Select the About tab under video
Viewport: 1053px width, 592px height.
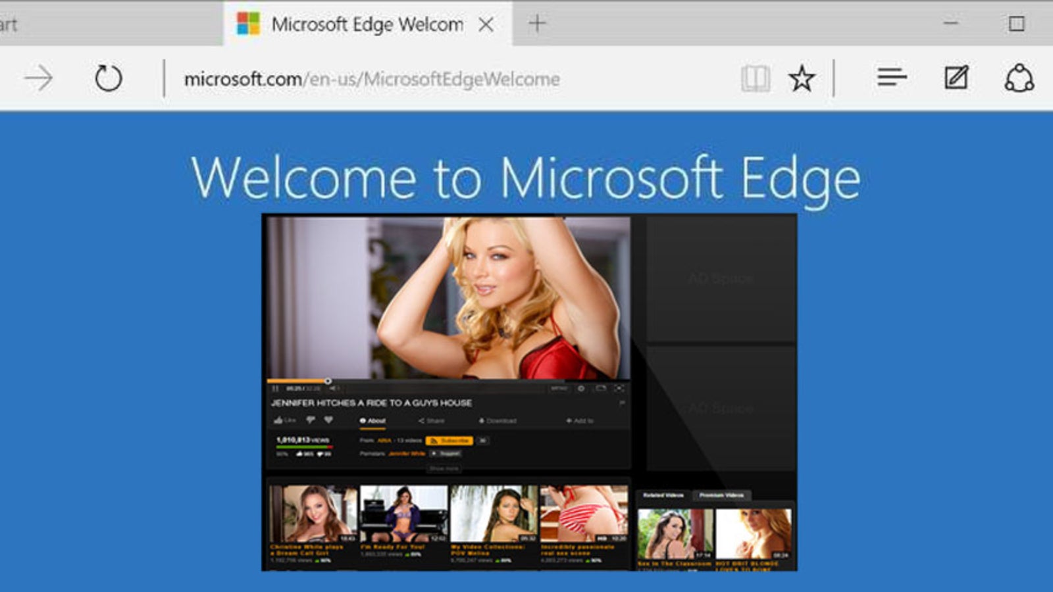pyautogui.click(x=372, y=421)
